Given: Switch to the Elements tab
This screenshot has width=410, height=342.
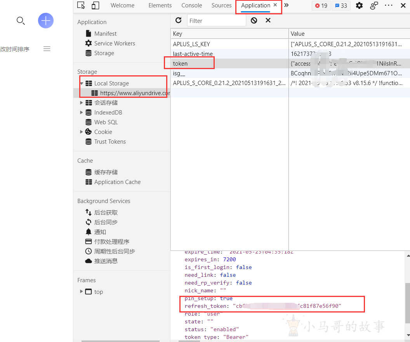Looking at the screenshot, I should (160, 5).
